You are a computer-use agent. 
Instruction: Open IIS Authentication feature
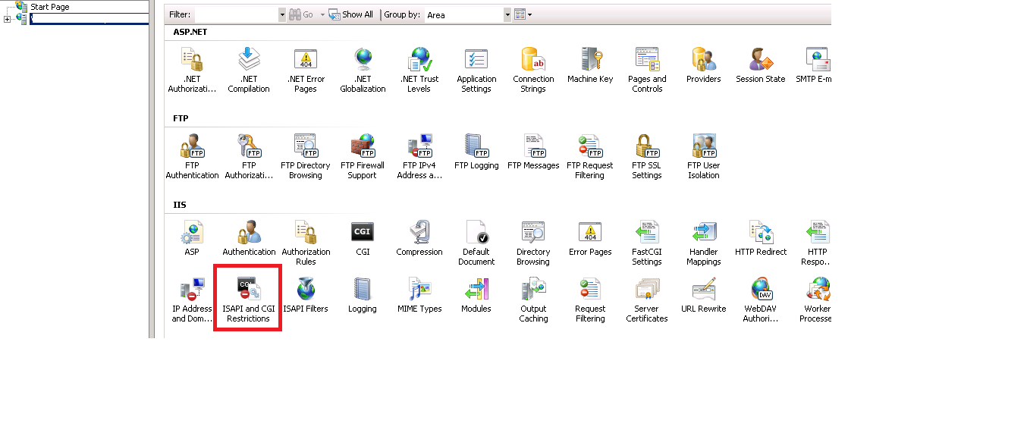click(x=249, y=238)
